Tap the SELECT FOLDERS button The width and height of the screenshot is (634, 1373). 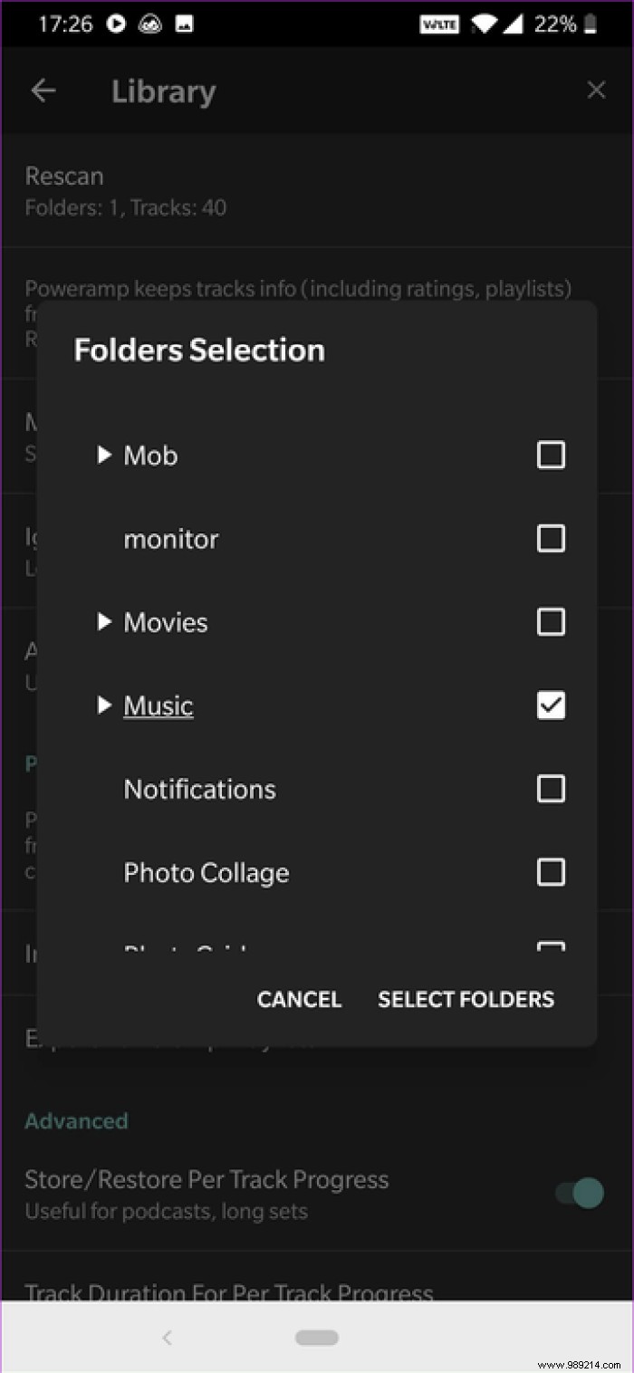pyautogui.click(x=466, y=999)
